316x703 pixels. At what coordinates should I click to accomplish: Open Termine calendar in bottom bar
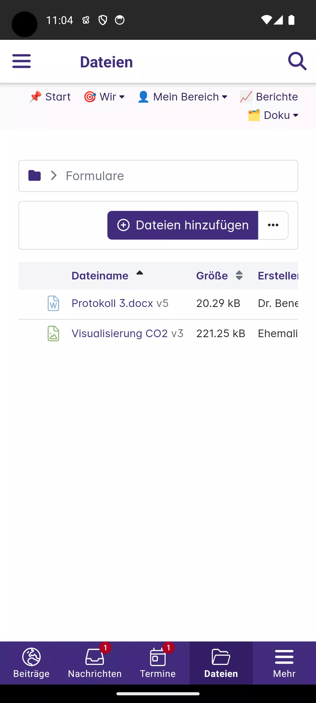158,663
